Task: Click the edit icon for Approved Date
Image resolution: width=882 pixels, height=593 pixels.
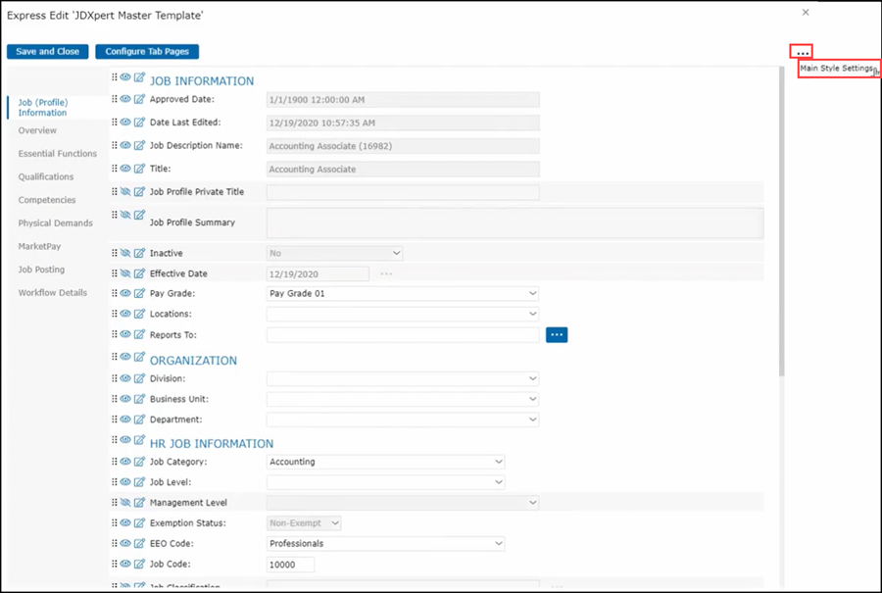Action: (x=139, y=99)
